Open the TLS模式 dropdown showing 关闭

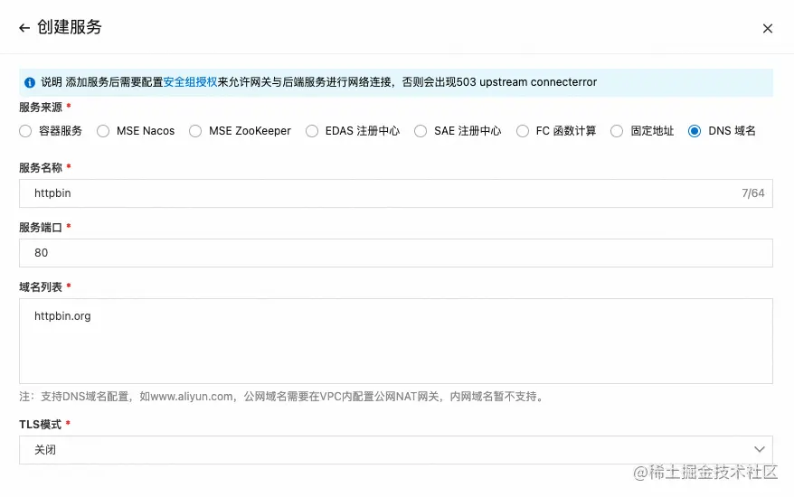pyautogui.click(x=396, y=450)
